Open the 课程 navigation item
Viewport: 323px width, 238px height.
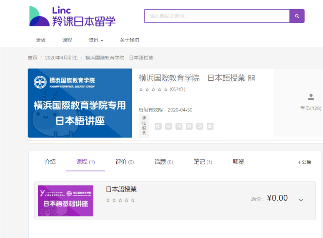point(67,40)
